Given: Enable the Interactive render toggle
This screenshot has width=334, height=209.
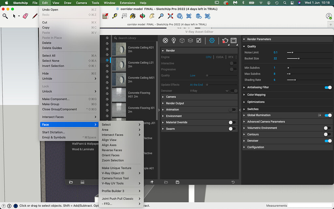Looking at the screenshot, I should [x=233, y=63].
